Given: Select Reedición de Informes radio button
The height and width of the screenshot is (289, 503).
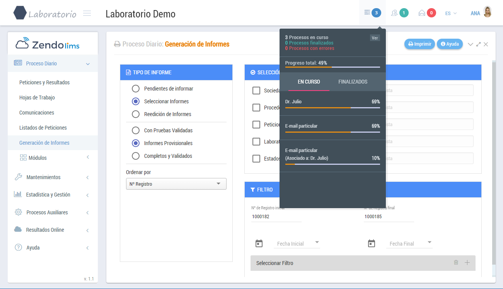Looking at the screenshot, I should [136, 114].
